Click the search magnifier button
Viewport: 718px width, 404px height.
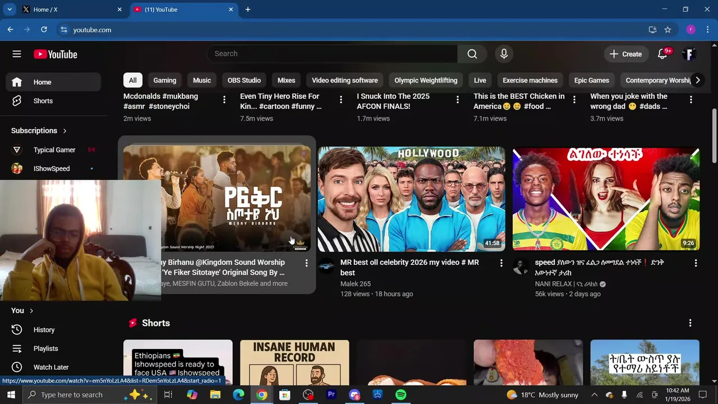click(x=472, y=54)
